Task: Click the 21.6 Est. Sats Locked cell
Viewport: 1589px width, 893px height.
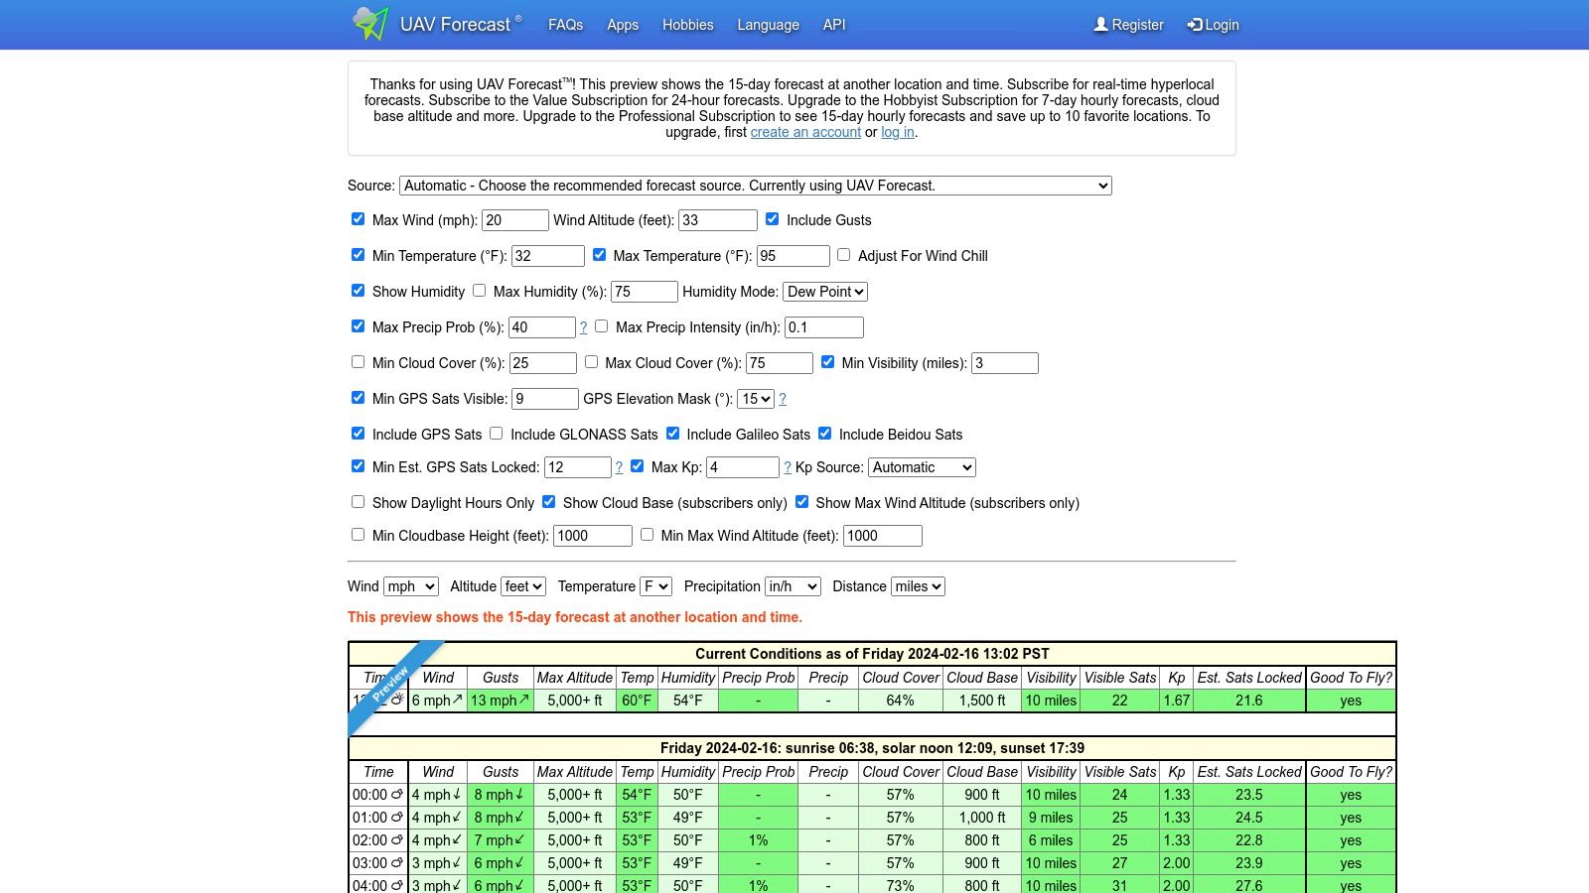Action: tap(1249, 701)
